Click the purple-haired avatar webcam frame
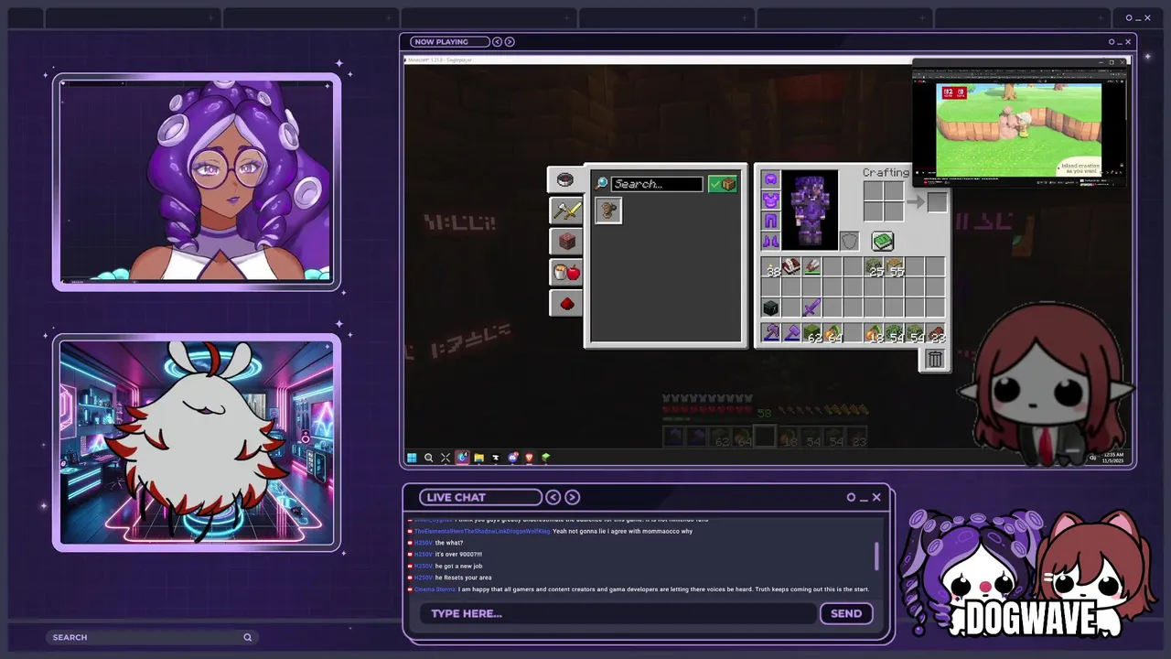The width and height of the screenshot is (1171, 659). [197, 182]
